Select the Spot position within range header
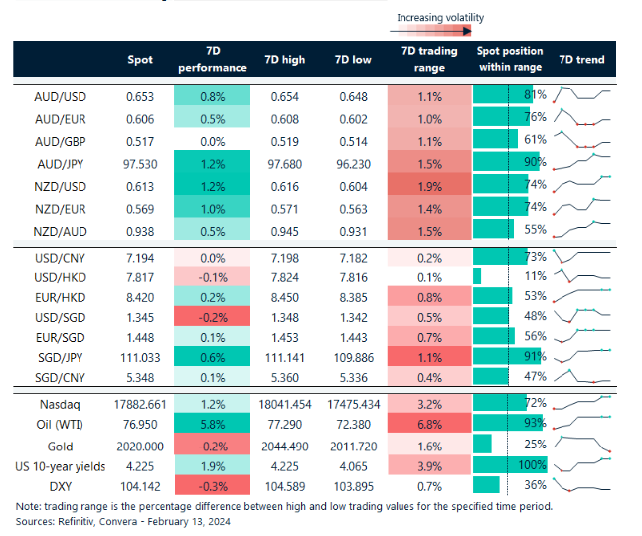Screen dimensions: 642x536 pyautogui.click(x=509, y=60)
